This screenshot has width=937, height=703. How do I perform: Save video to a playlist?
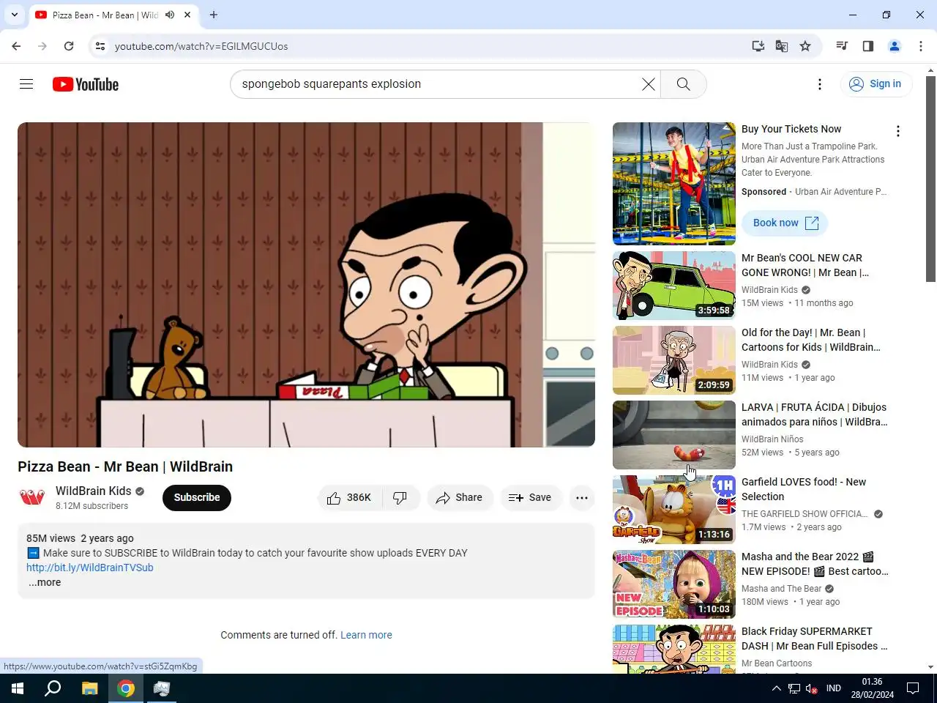coord(530,498)
